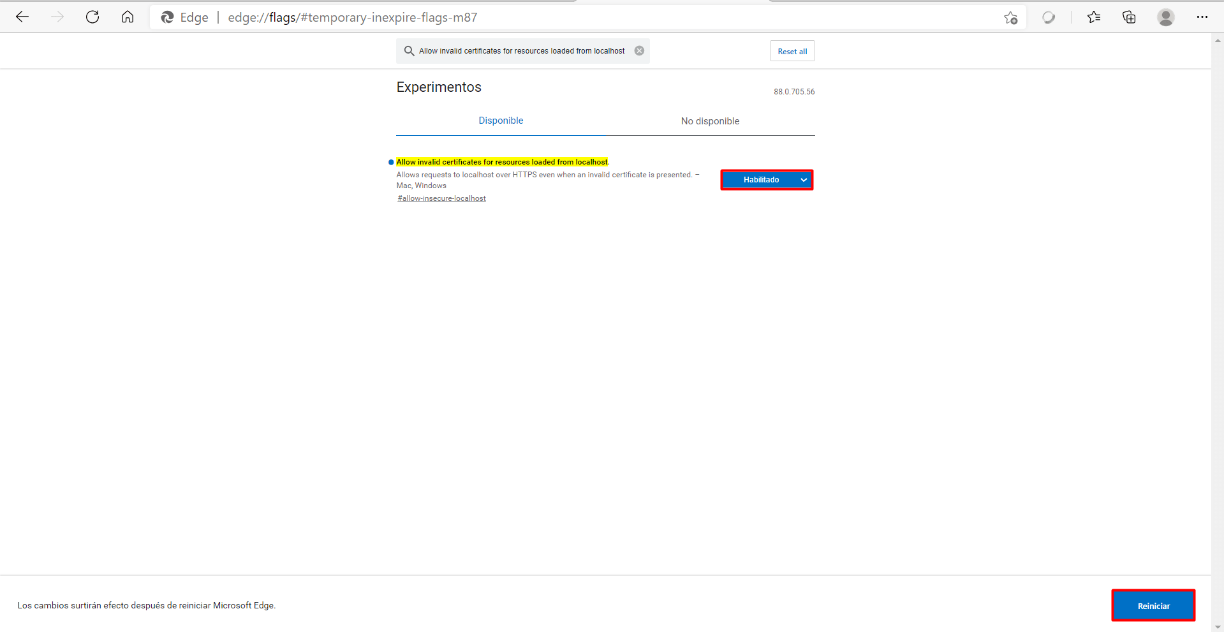Click the address bar URL
Screen dimensions: 1224x632
pyautogui.click(x=352, y=17)
